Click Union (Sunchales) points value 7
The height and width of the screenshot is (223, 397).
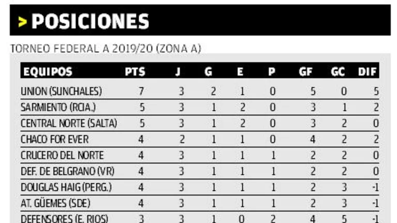tap(141, 91)
